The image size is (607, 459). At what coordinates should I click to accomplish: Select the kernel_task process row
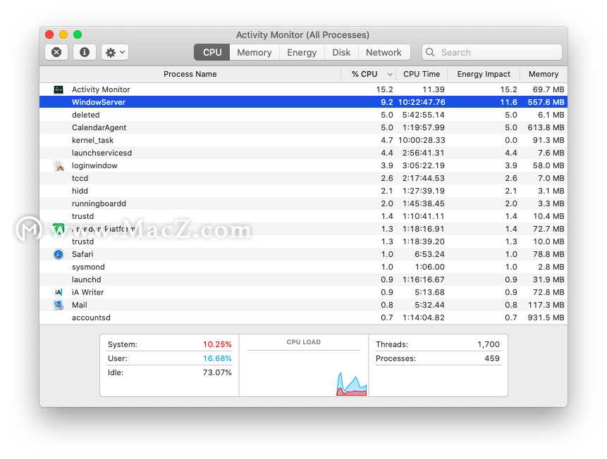(x=303, y=140)
